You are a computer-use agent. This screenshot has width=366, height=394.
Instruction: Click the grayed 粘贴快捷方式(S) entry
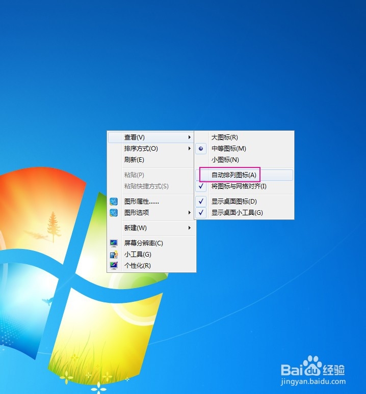tap(151, 186)
